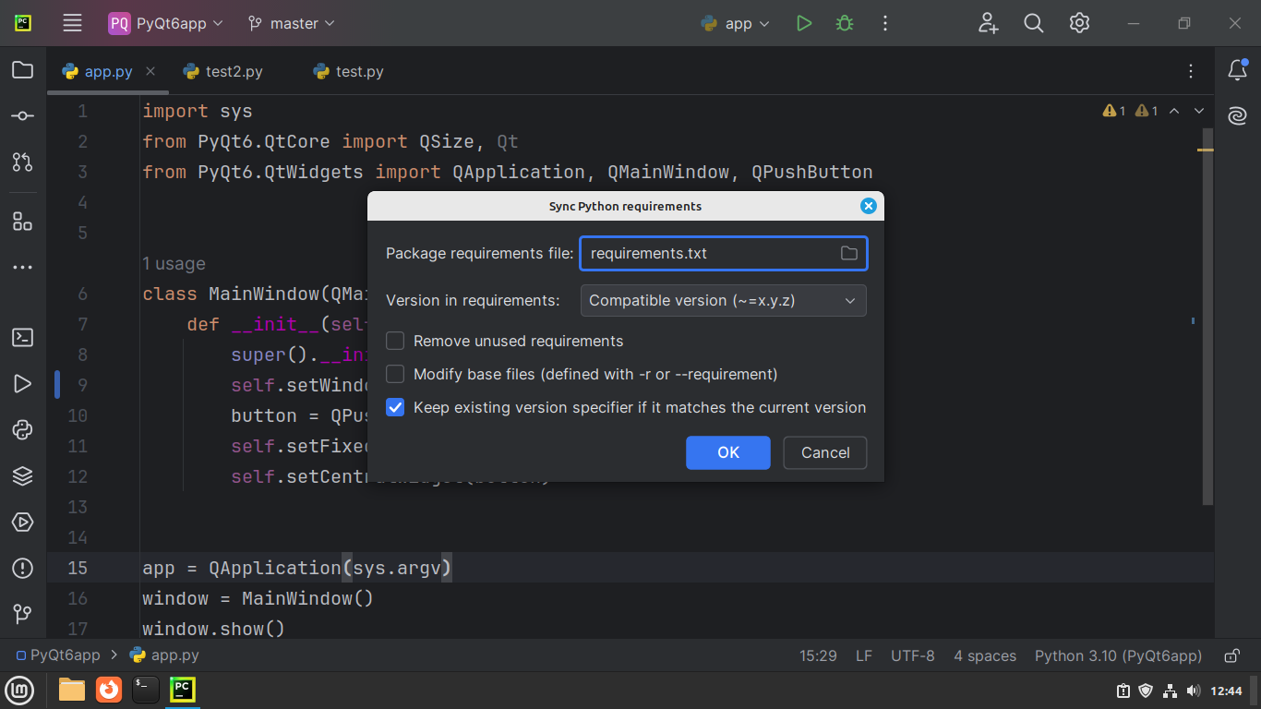Launch Firefox from the taskbar
This screenshot has height=709, width=1261.
(x=109, y=690)
